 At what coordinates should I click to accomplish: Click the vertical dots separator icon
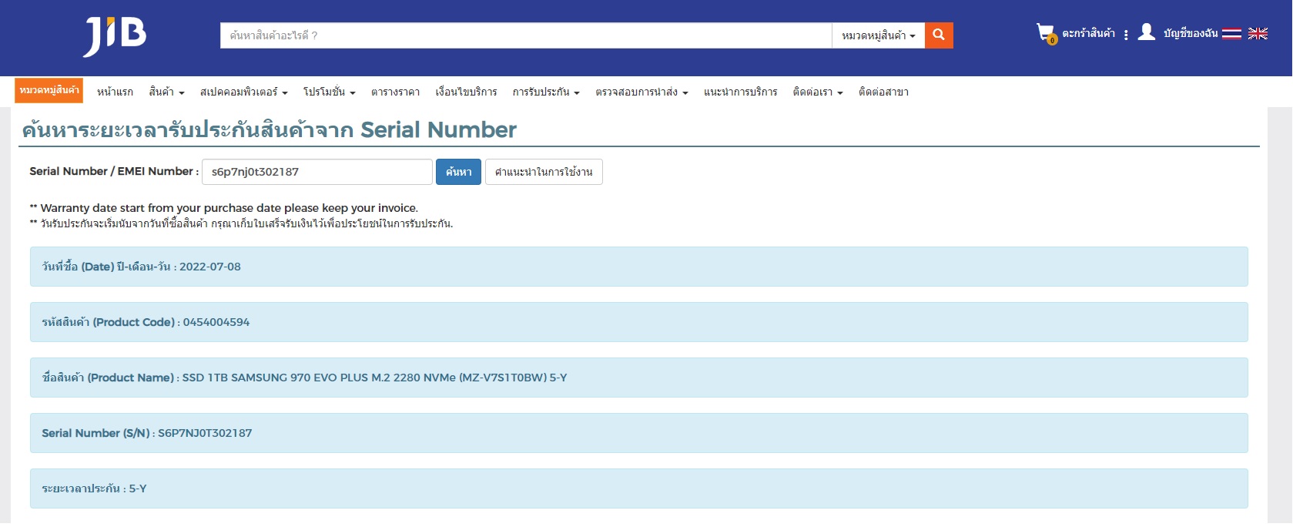tap(1126, 35)
